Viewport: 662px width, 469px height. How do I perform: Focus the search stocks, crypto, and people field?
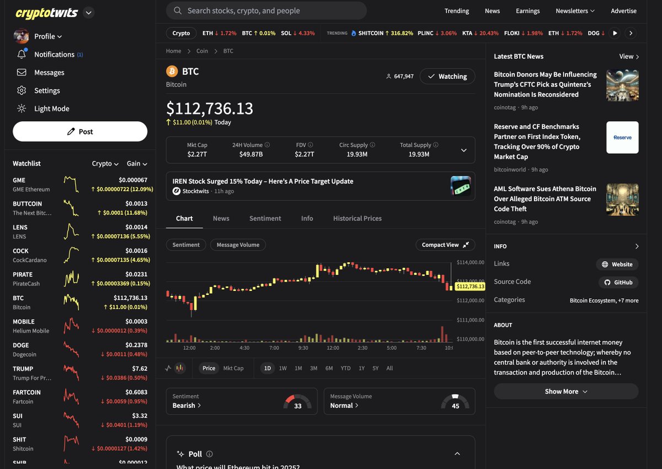point(266,10)
